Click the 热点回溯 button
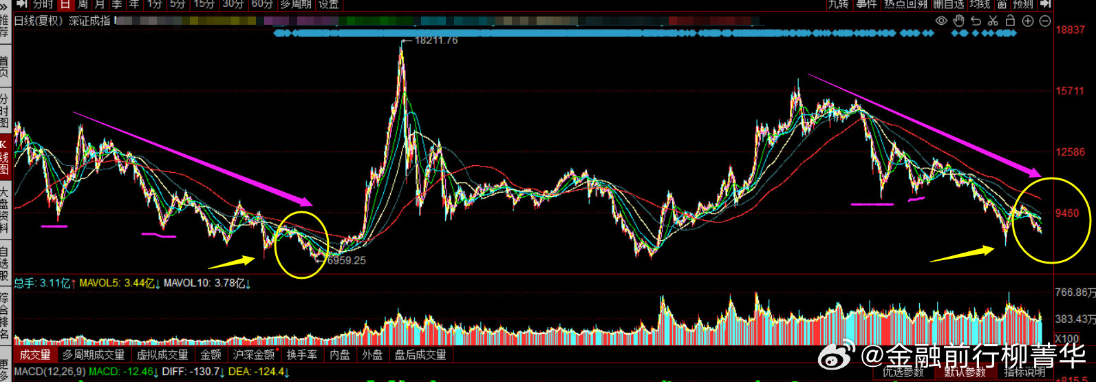 coord(905,4)
